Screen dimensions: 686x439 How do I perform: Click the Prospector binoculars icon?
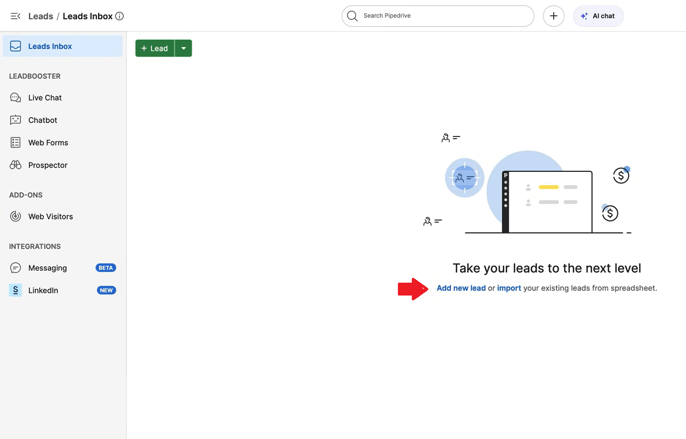[16, 165]
